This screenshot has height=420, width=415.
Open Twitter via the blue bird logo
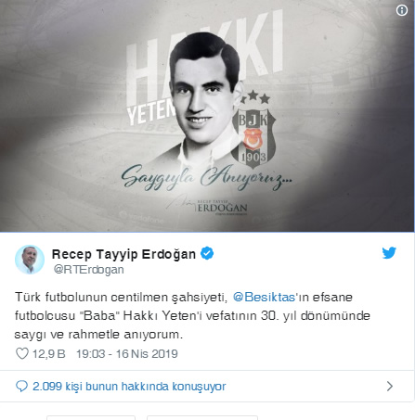coord(389,252)
